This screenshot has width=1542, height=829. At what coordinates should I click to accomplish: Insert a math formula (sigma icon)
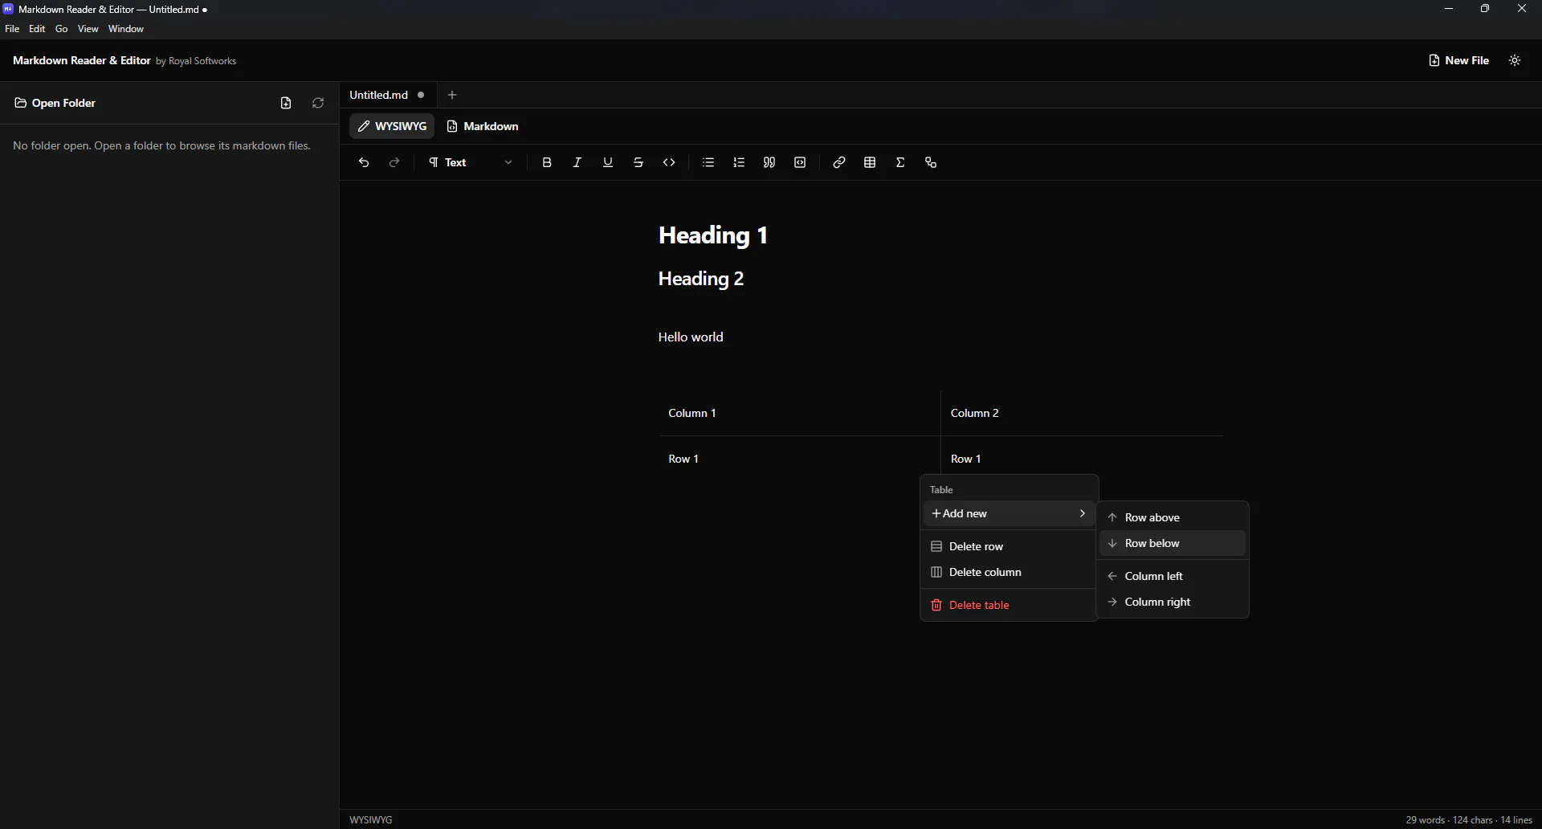point(900,162)
